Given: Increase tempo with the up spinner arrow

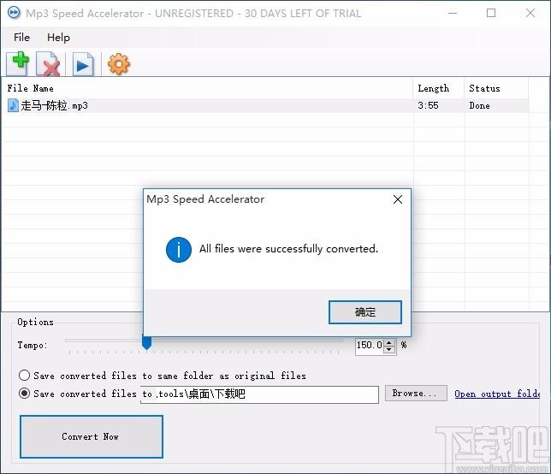Looking at the screenshot, I should point(389,342).
